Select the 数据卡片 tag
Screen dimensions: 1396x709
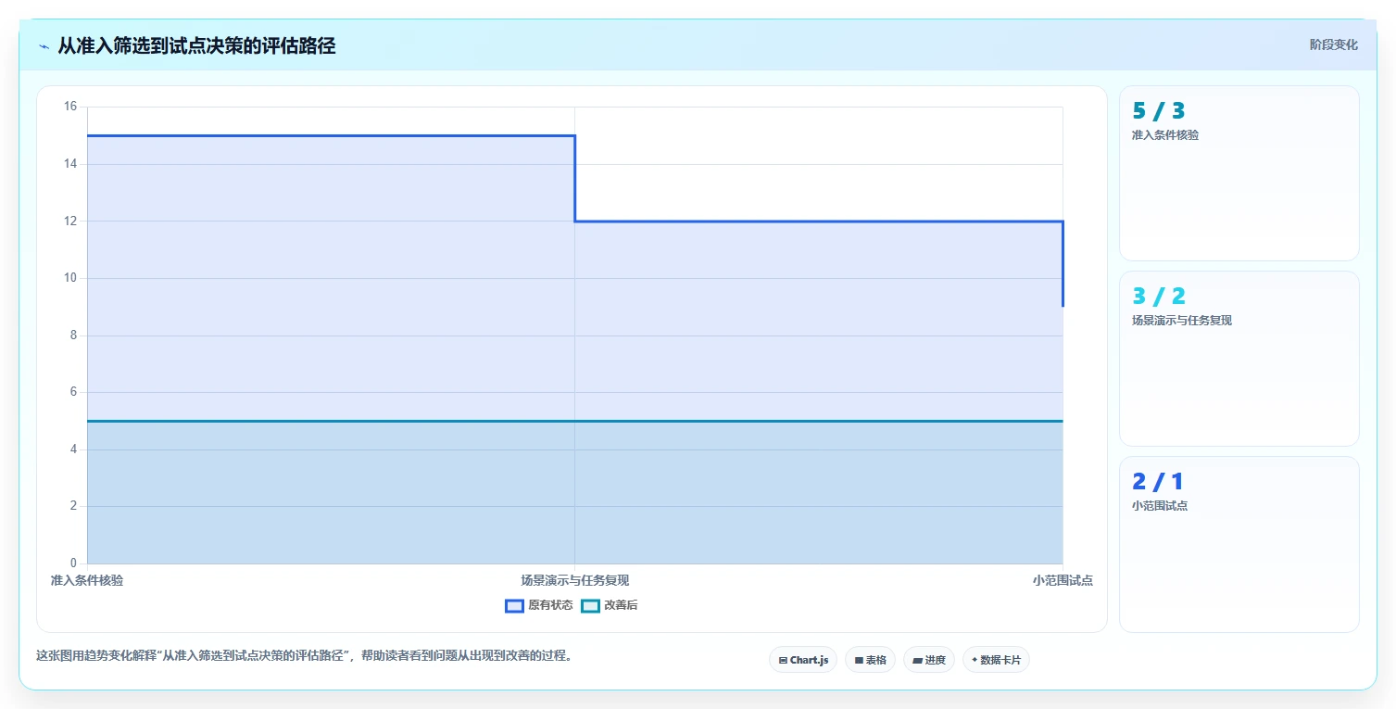[996, 660]
